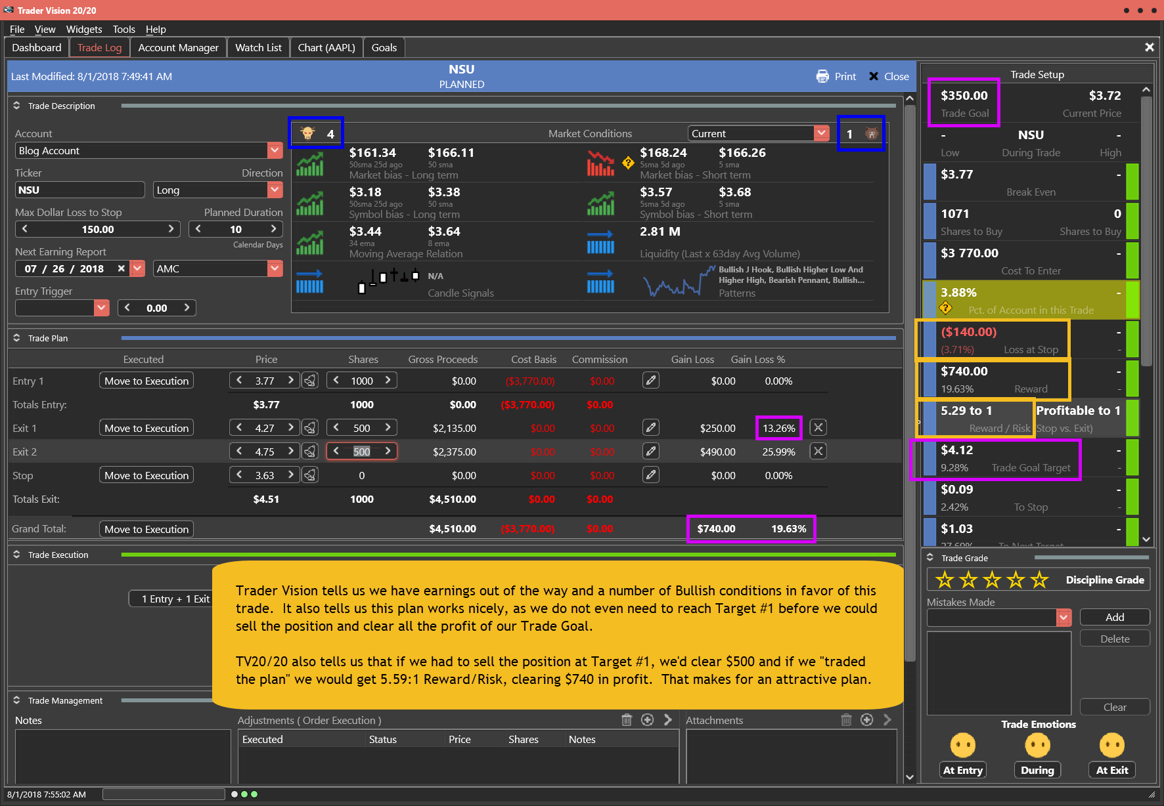Image resolution: width=1164 pixels, height=806 pixels.
Task: Open the File menu
Action: [x=17, y=29]
